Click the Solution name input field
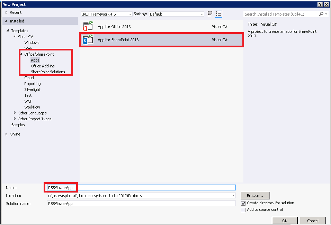Screen dimensions: 331x225 coord(141,204)
